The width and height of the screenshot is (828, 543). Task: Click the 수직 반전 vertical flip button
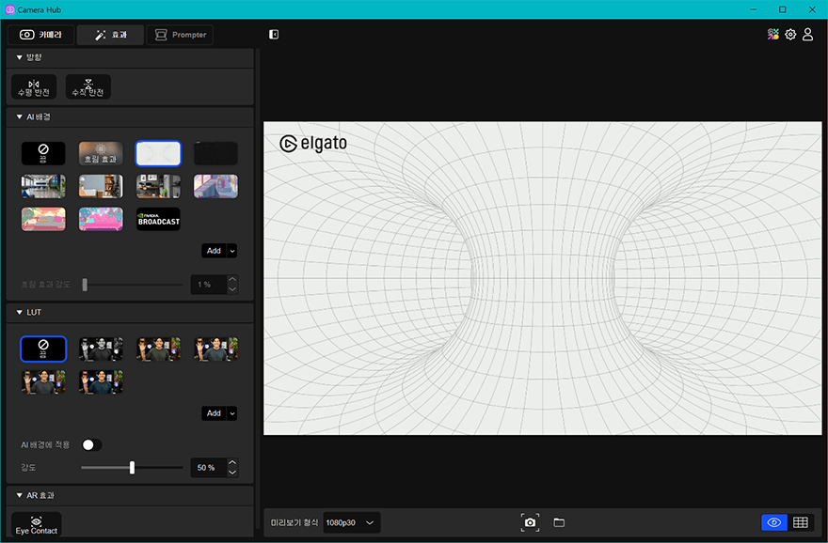(88, 87)
